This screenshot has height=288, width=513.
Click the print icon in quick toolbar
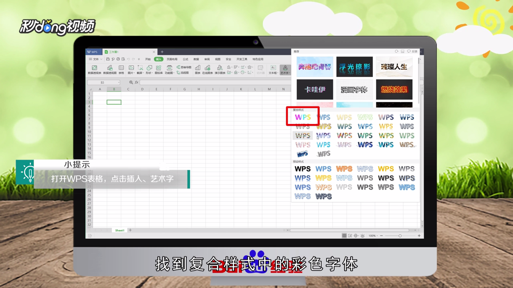(x=118, y=59)
